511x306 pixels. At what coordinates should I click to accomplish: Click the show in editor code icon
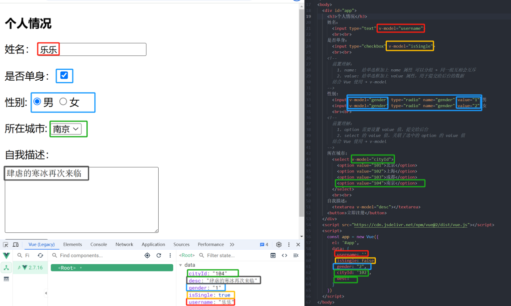[x=284, y=256]
